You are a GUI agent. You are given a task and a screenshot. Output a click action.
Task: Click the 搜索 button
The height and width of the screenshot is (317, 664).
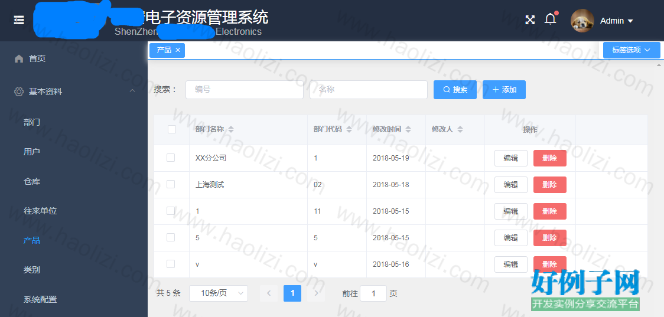pos(455,90)
